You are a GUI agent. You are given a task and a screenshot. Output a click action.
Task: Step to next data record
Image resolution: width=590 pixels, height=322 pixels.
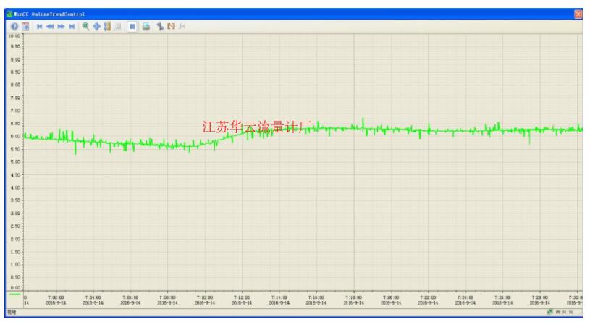(61, 26)
